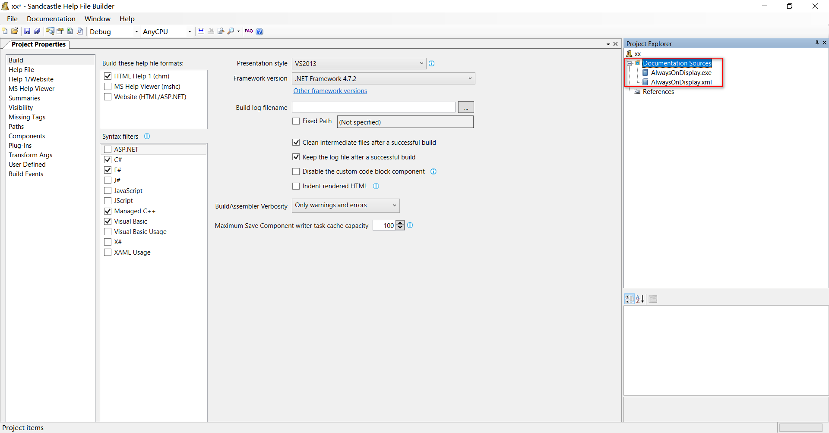829x433 pixels.
Task: Enable the MS Help Viewer (mshc) format
Action: pos(108,87)
